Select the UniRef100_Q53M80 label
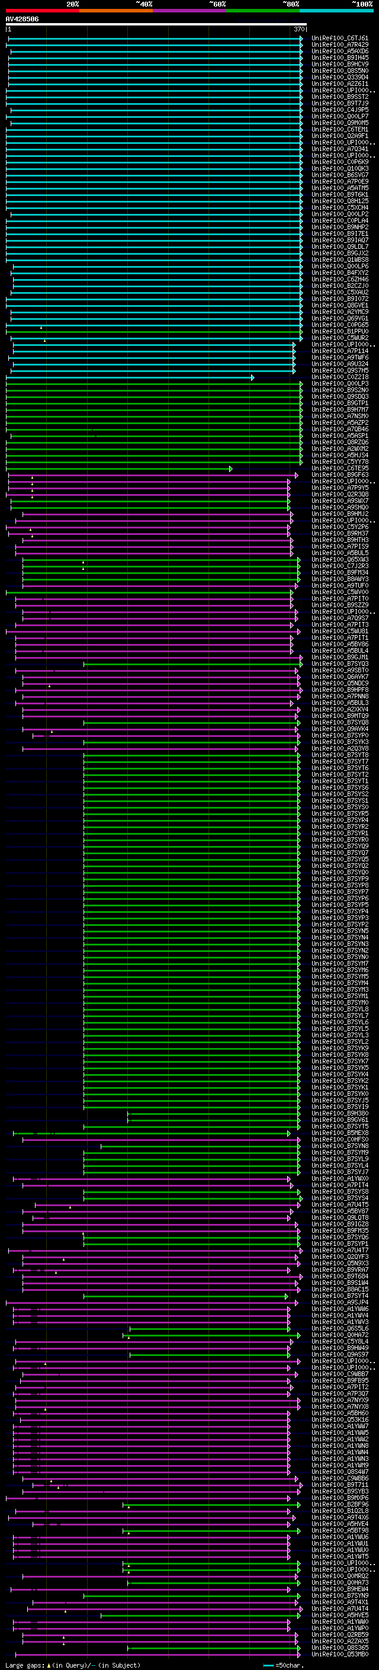The height and width of the screenshot is (1670, 379). [x=340, y=1655]
